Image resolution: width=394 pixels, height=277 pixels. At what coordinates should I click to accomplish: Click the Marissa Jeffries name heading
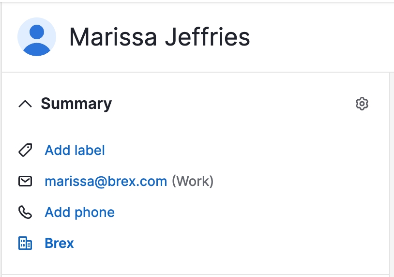point(159,37)
